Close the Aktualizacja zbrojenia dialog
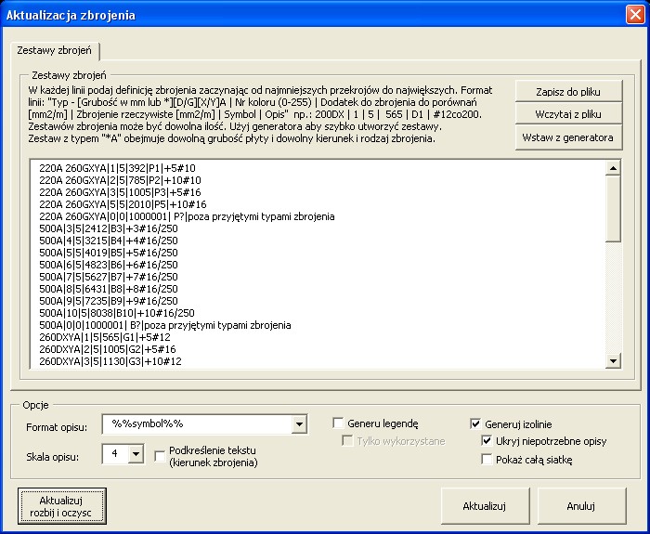The image size is (650, 534). pos(634,15)
